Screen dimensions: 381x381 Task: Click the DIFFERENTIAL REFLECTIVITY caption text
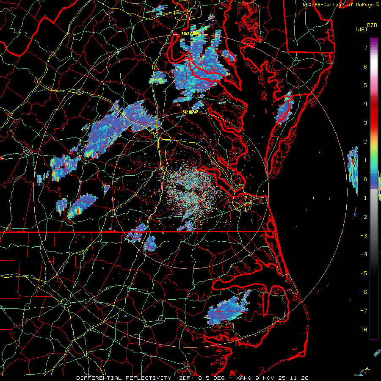[x=123, y=378]
